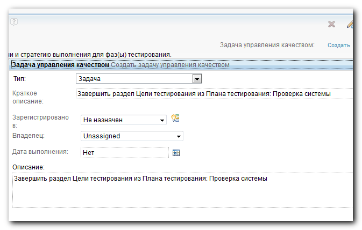Click into the Краткое описание text field
362x230 pixels.
[x=214, y=94]
